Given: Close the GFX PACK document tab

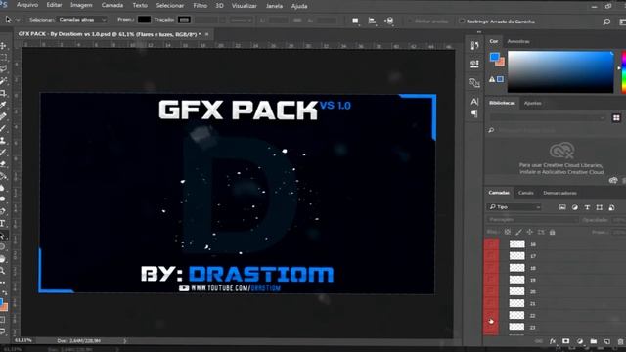Looking at the screenshot, I should [x=206, y=35].
